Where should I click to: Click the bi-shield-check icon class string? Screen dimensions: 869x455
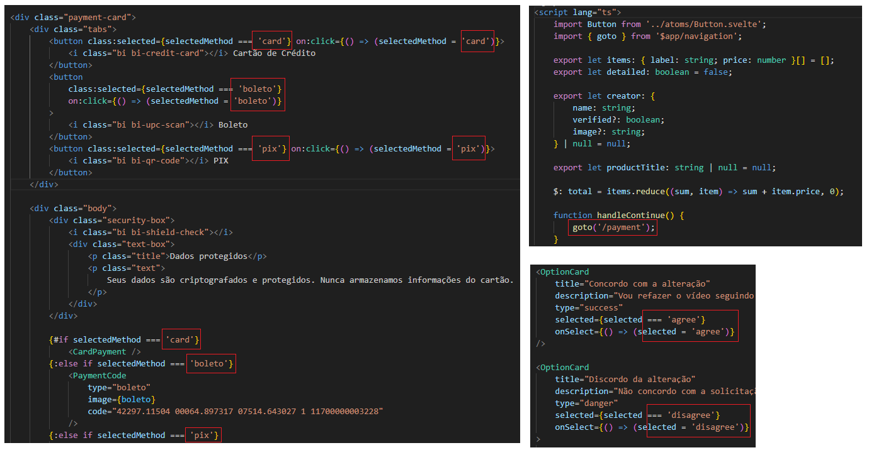tap(168, 233)
